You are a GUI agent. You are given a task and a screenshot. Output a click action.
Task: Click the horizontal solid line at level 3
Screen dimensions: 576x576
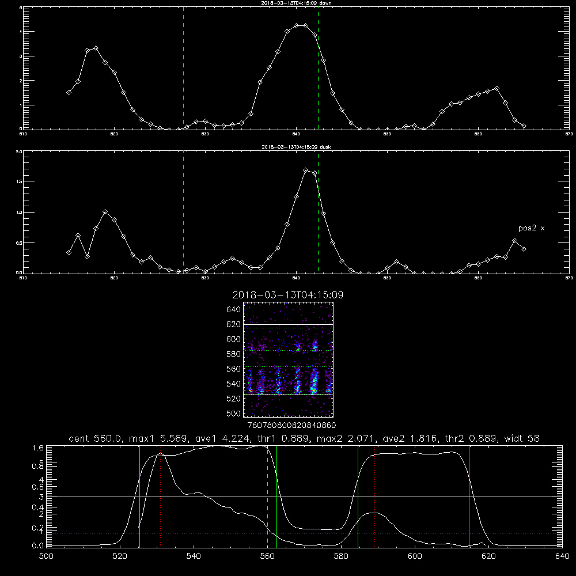click(304, 497)
